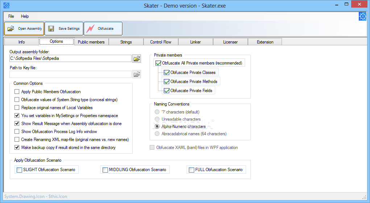Viewport: 370px width, 203px height.
Task: Select the Options tab
Action: point(57,41)
